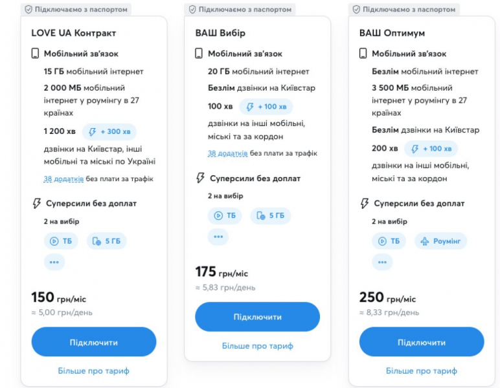Select the 5 ГБ chip in LOVE UA Контракт
500x388 pixels.
click(x=106, y=241)
